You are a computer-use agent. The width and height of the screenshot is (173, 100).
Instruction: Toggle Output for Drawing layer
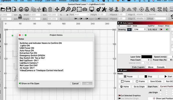tap(161, 29)
